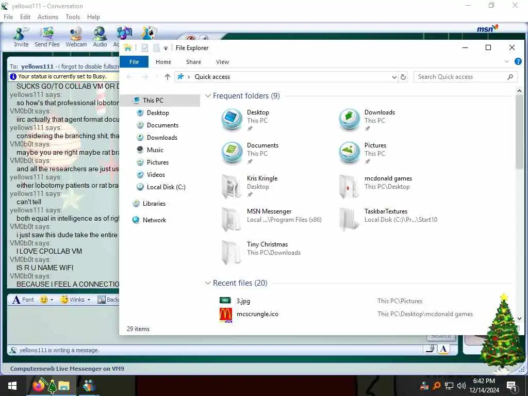The height and width of the screenshot is (396, 528).
Task: Select the TaskbarTextures folder
Action: click(388, 219)
